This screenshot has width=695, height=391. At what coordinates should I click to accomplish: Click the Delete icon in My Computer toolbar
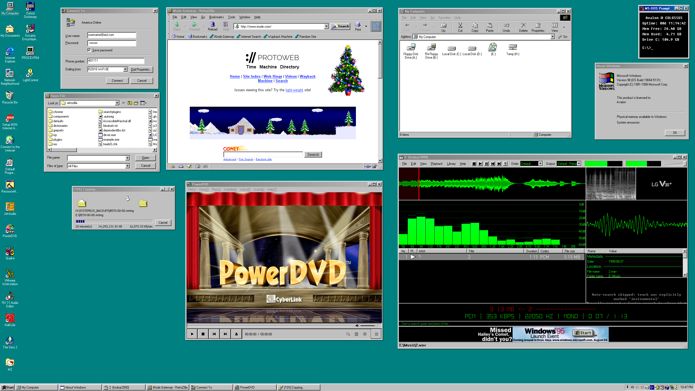[523, 27]
